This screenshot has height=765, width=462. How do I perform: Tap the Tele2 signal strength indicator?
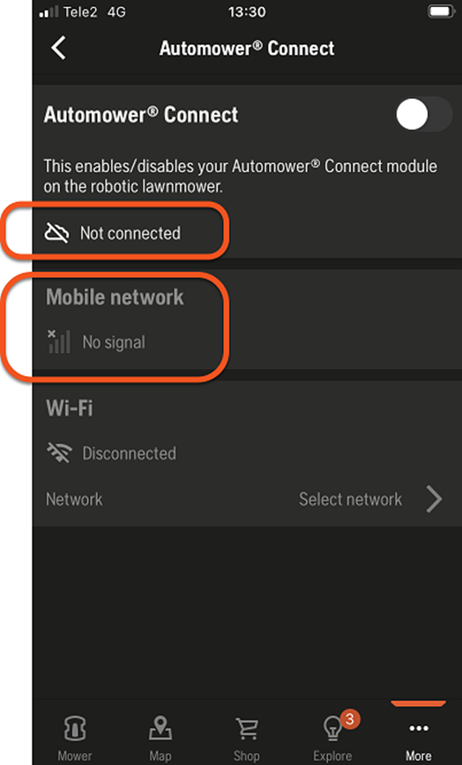pyautogui.click(x=48, y=11)
